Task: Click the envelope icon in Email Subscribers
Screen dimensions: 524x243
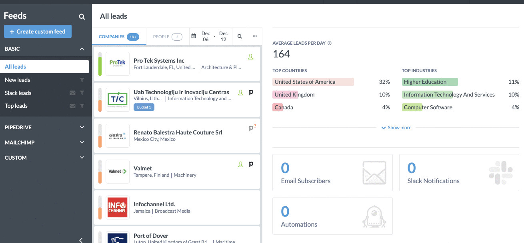Action: pos(374,173)
